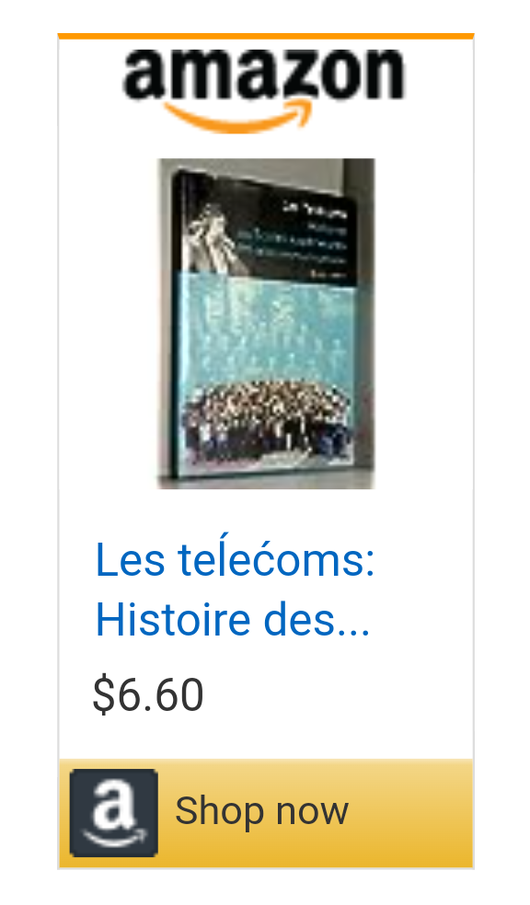Open the Les télécoms book cover image
This screenshot has width=530, height=905.
click(x=266, y=323)
